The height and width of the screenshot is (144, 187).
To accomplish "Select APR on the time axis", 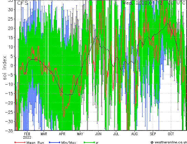I will coord(62,134).
